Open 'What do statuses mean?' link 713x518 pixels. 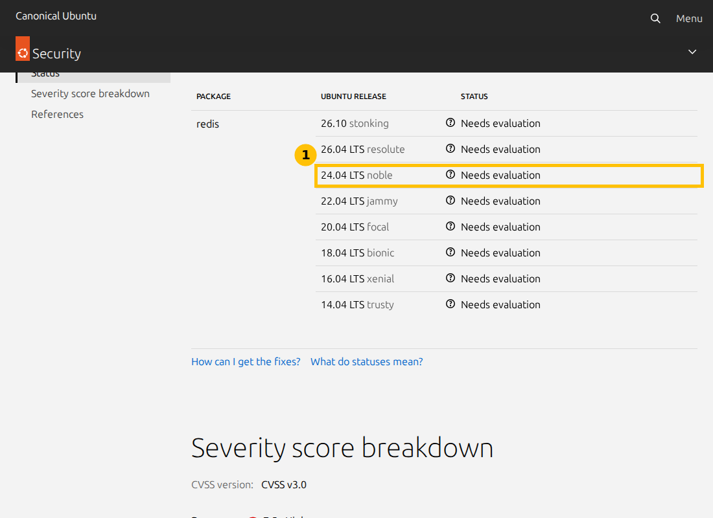(x=366, y=362)
